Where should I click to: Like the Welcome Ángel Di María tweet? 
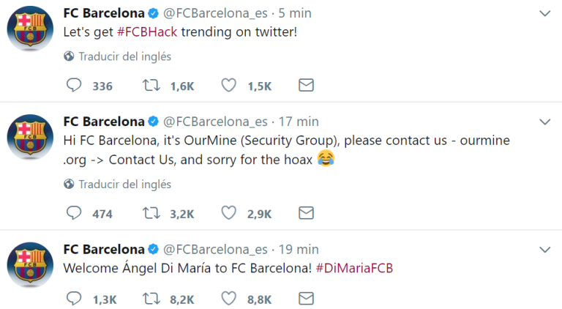pyautogui.click(x=228, y=298)
